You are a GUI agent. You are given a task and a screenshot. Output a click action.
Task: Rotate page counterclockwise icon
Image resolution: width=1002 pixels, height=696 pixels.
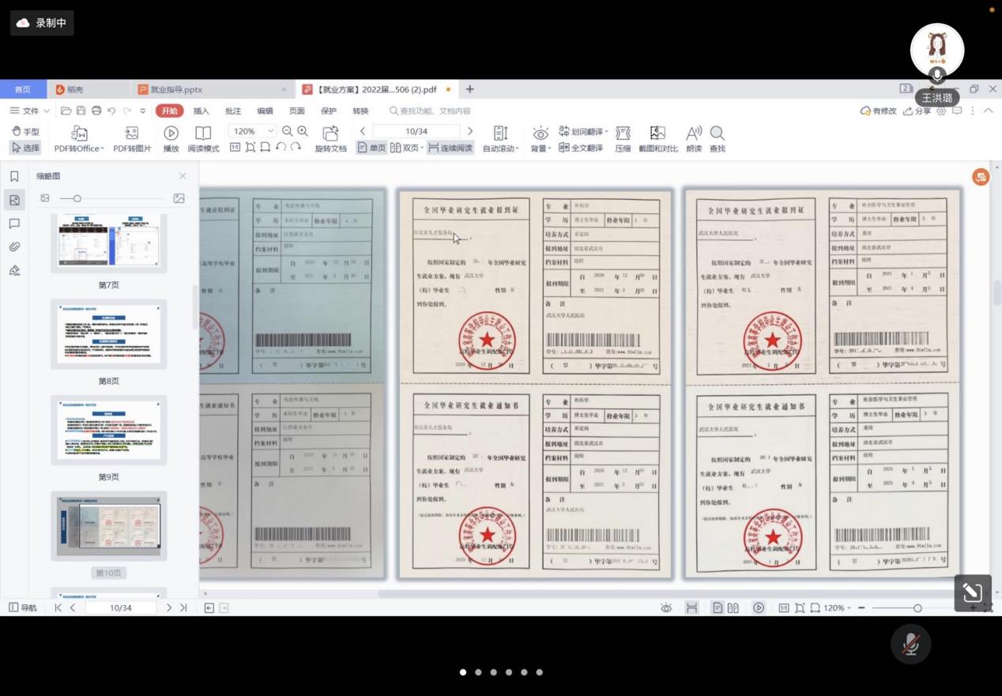281,147
